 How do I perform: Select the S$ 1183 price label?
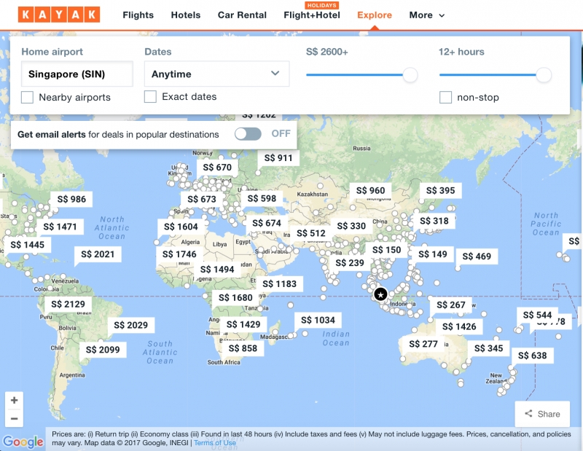pos(280,284)
